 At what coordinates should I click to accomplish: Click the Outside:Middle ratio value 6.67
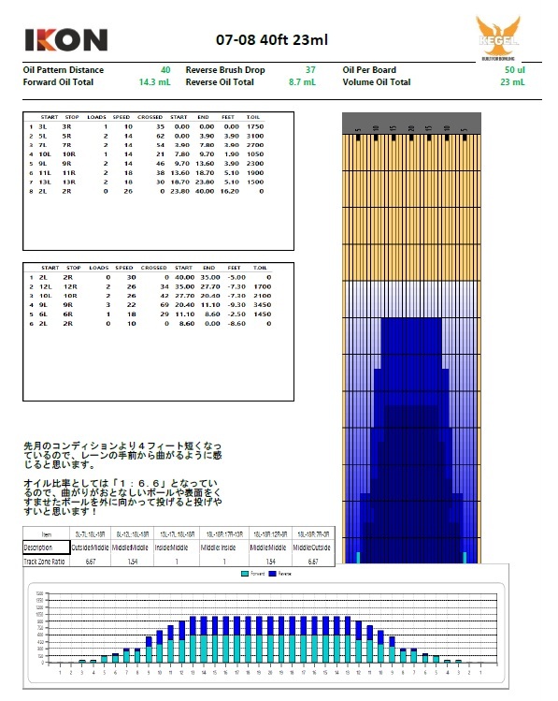(90, 562)
